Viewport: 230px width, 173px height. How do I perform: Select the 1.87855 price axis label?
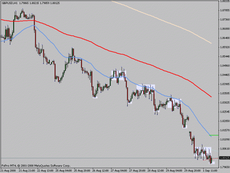pyautogui.click(x=225, y=10)
